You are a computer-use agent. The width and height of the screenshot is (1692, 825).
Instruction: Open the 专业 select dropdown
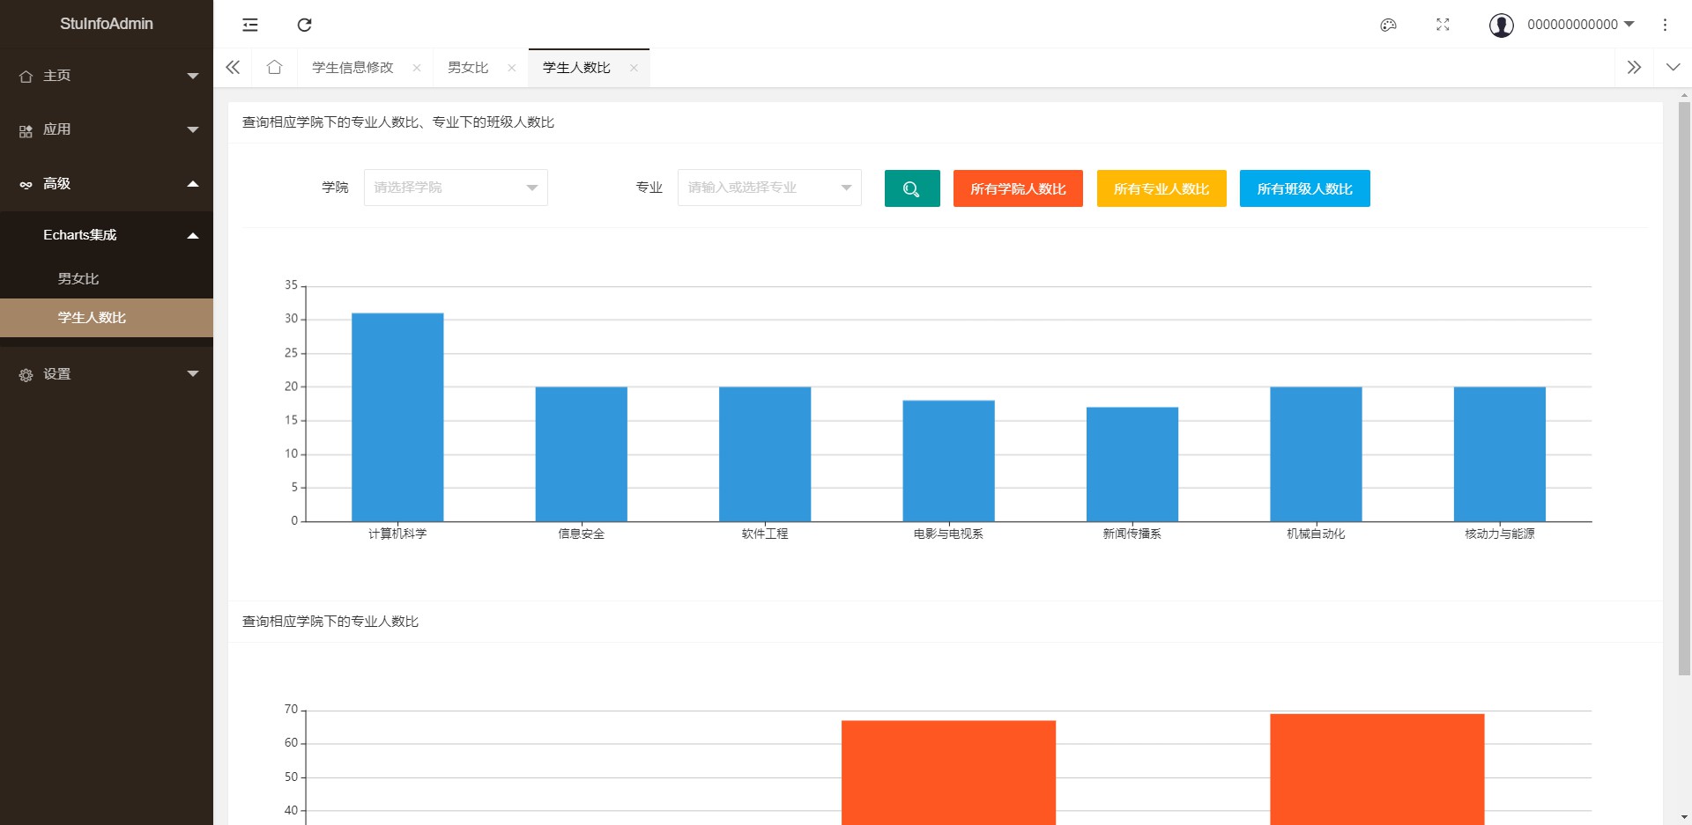[x=769, y=188]
